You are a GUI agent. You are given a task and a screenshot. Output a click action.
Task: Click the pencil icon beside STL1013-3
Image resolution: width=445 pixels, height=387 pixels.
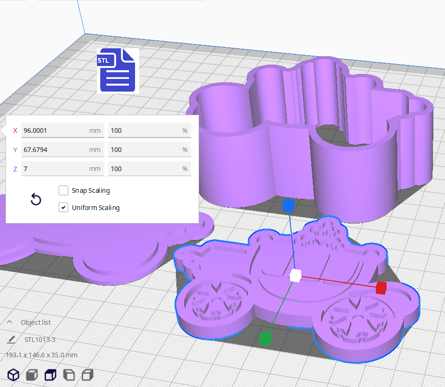tap(12, 340)
